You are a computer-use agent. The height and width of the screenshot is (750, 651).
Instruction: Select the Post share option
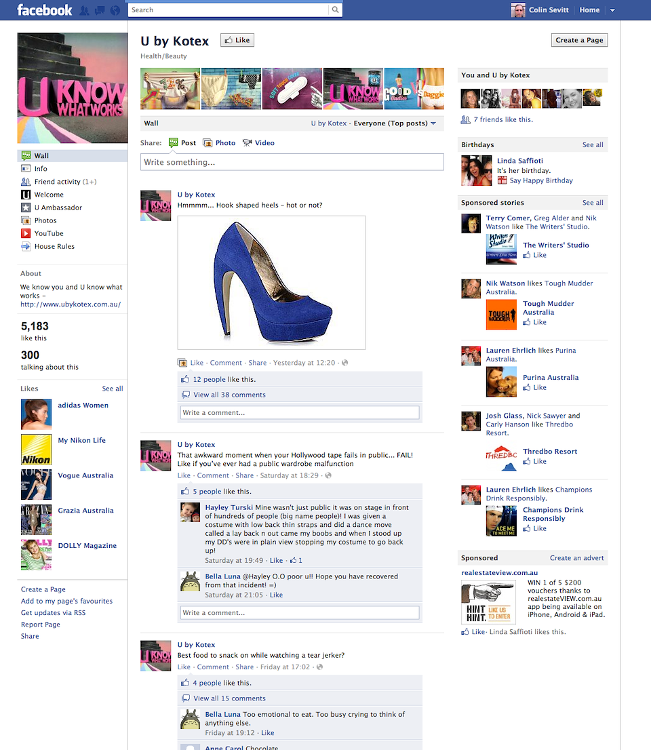(x=182, y=142)
